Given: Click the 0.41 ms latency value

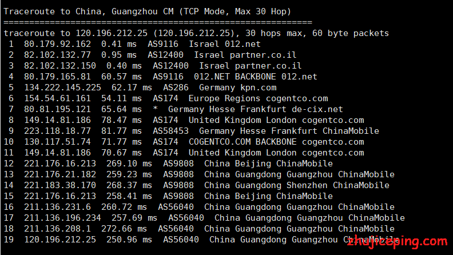Looking at the screenshot, I should click(119, 44).
